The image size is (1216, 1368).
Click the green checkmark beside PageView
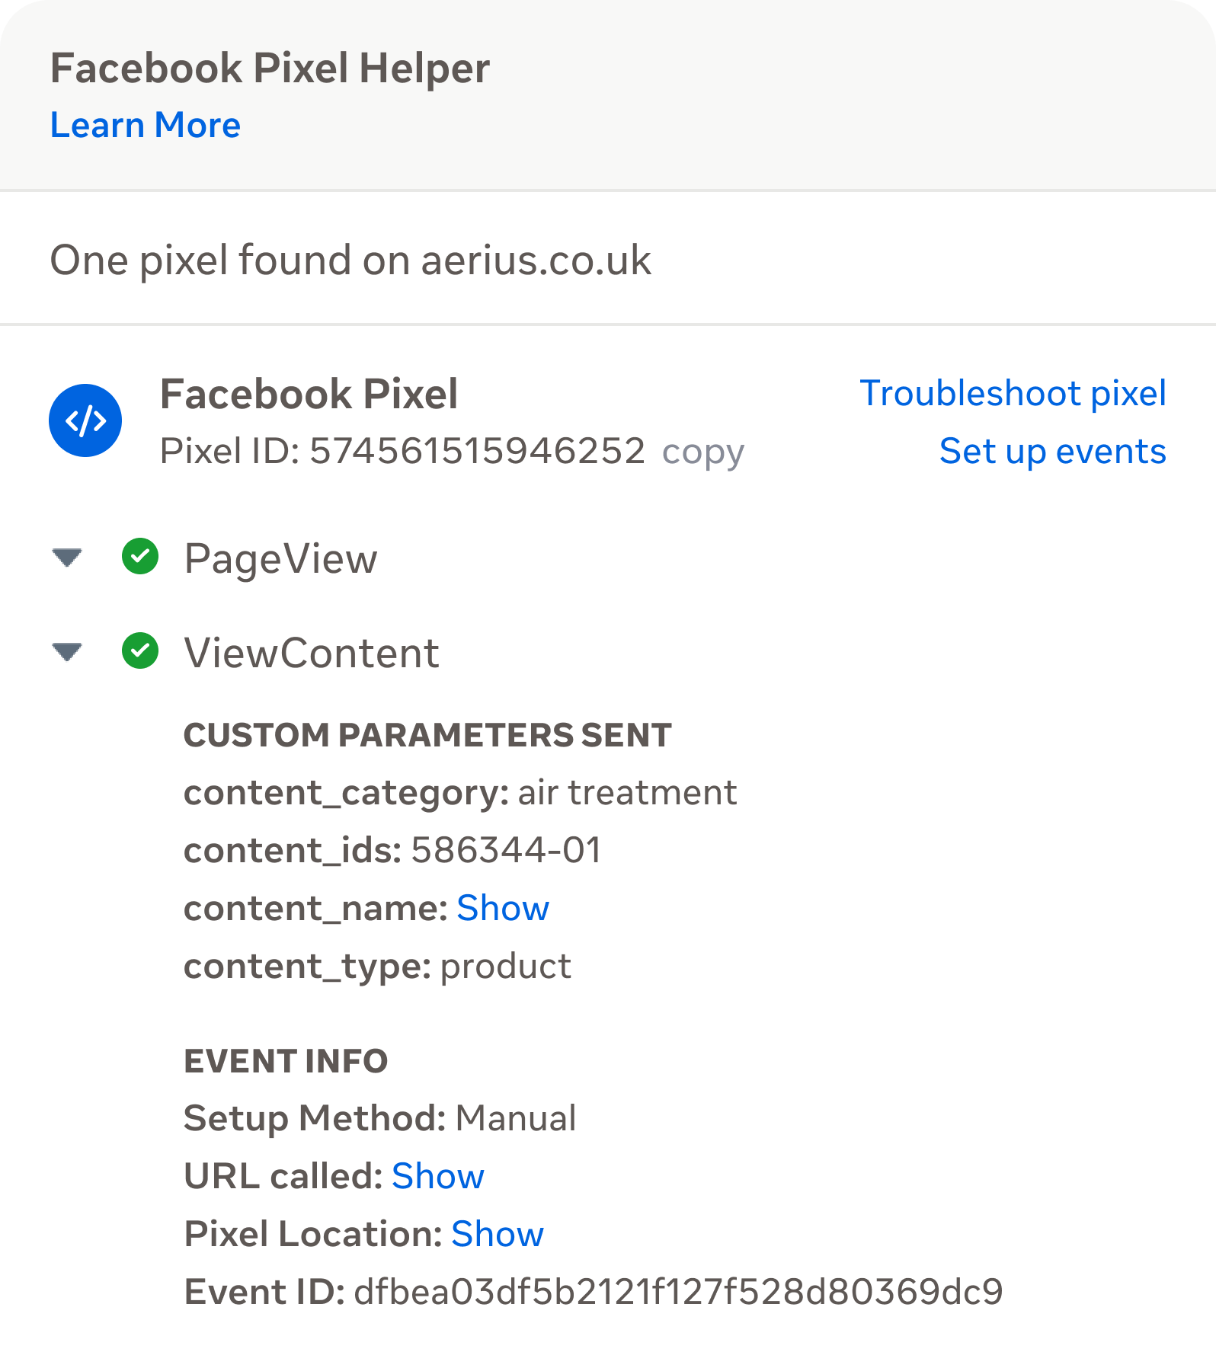coord(140,558)
